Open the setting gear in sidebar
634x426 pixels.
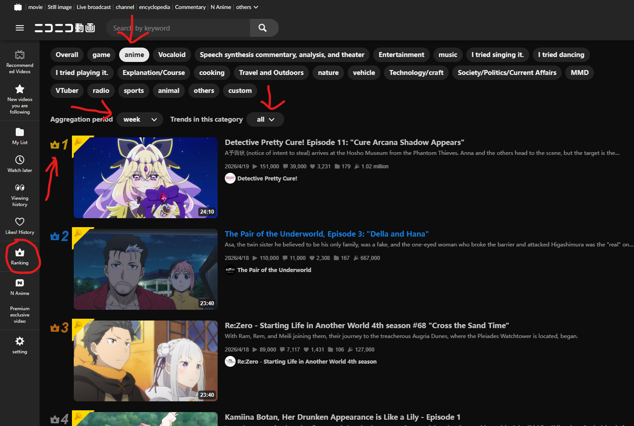point(20,345)
